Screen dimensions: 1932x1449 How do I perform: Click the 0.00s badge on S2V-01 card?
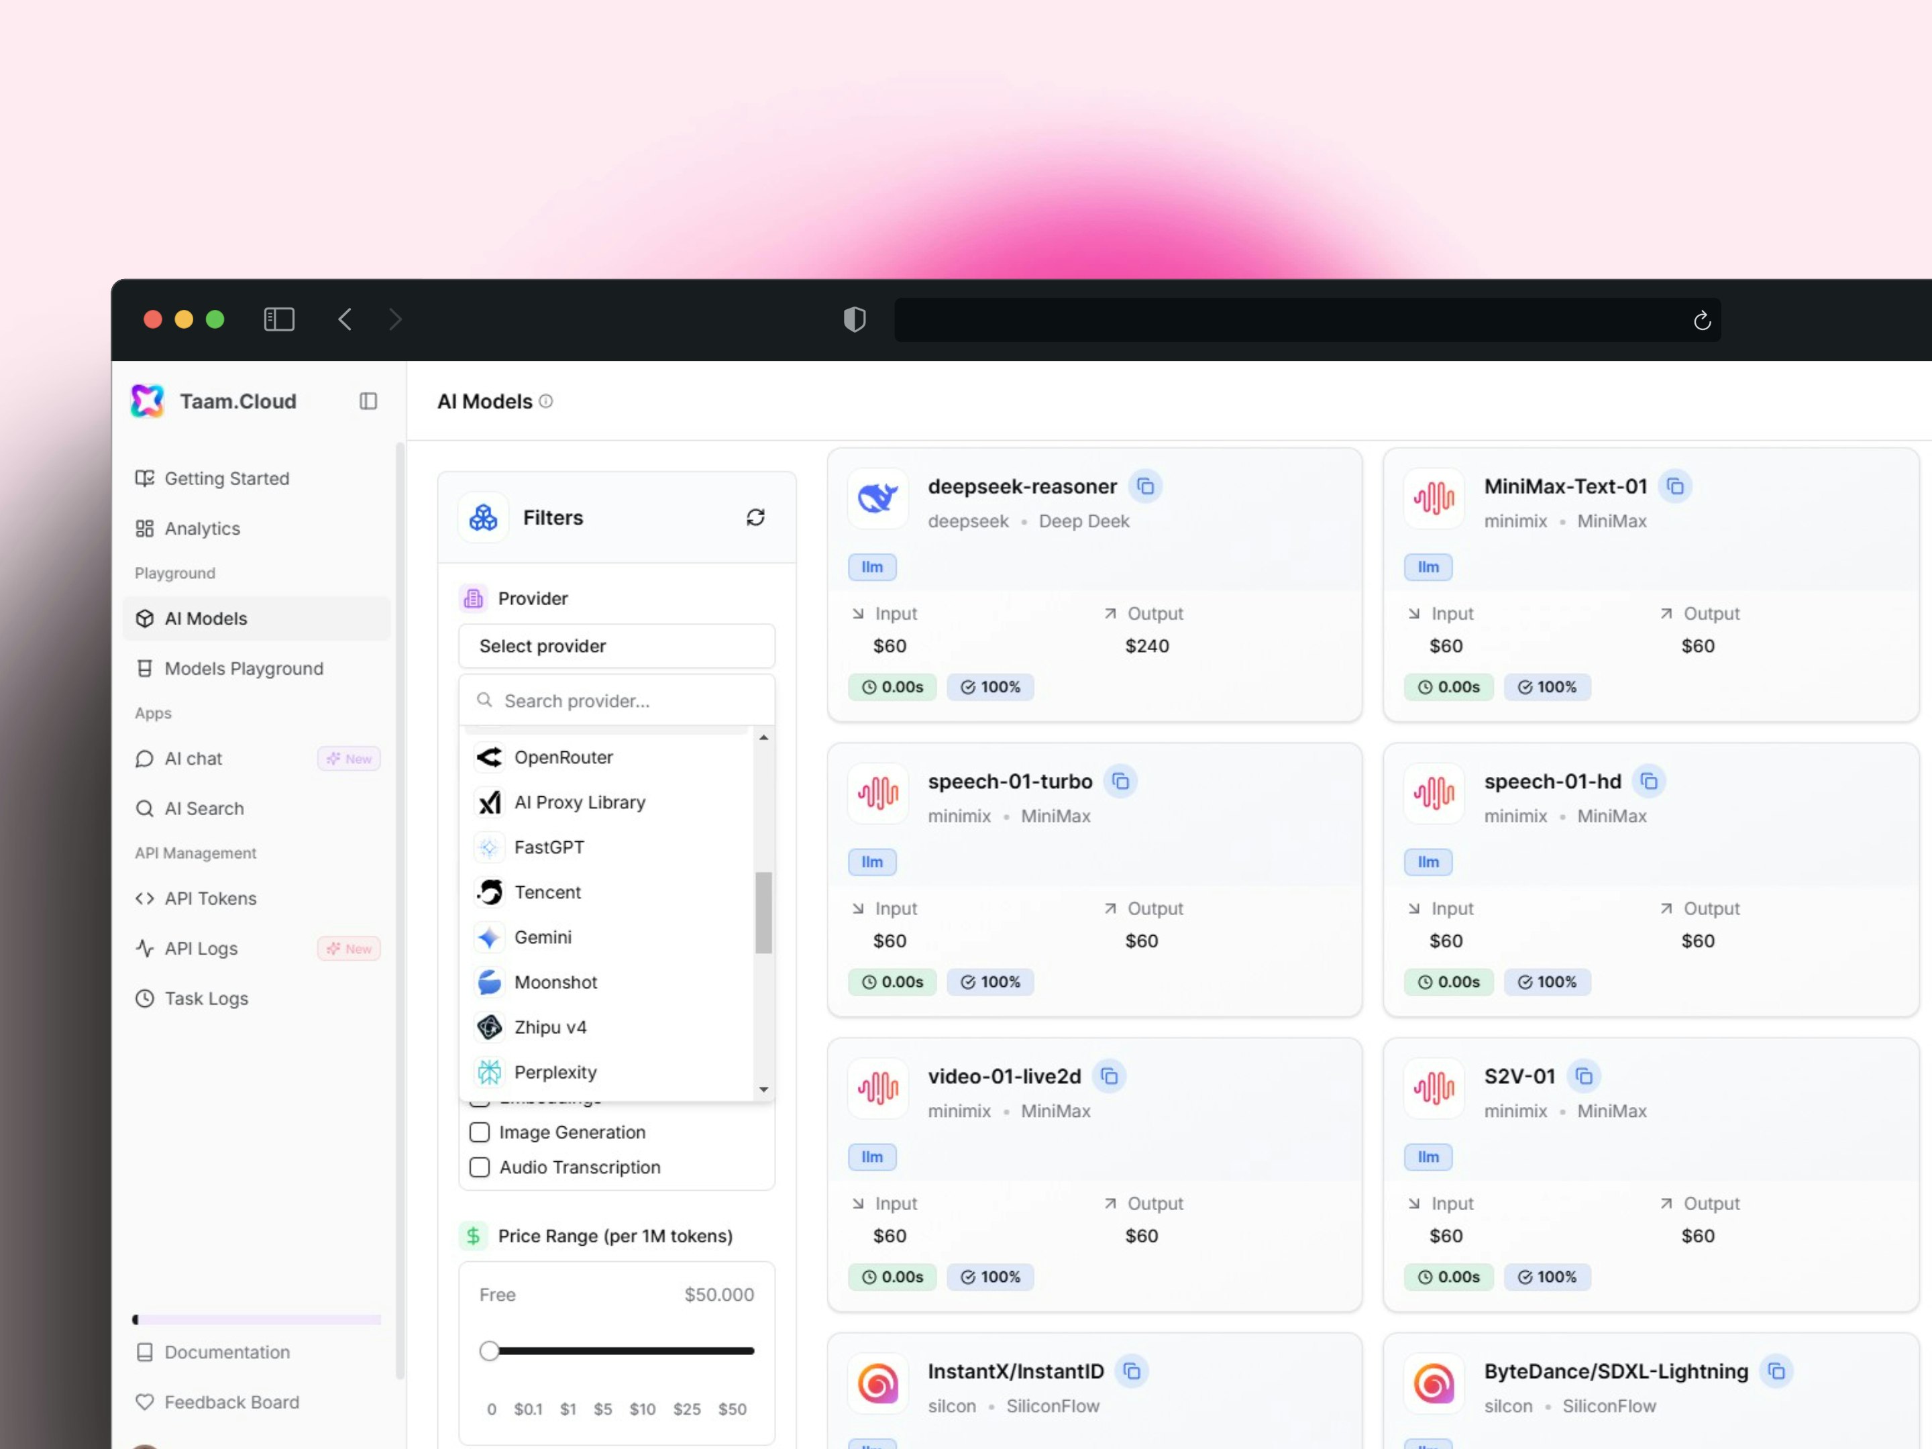tap(1448, 1277)
